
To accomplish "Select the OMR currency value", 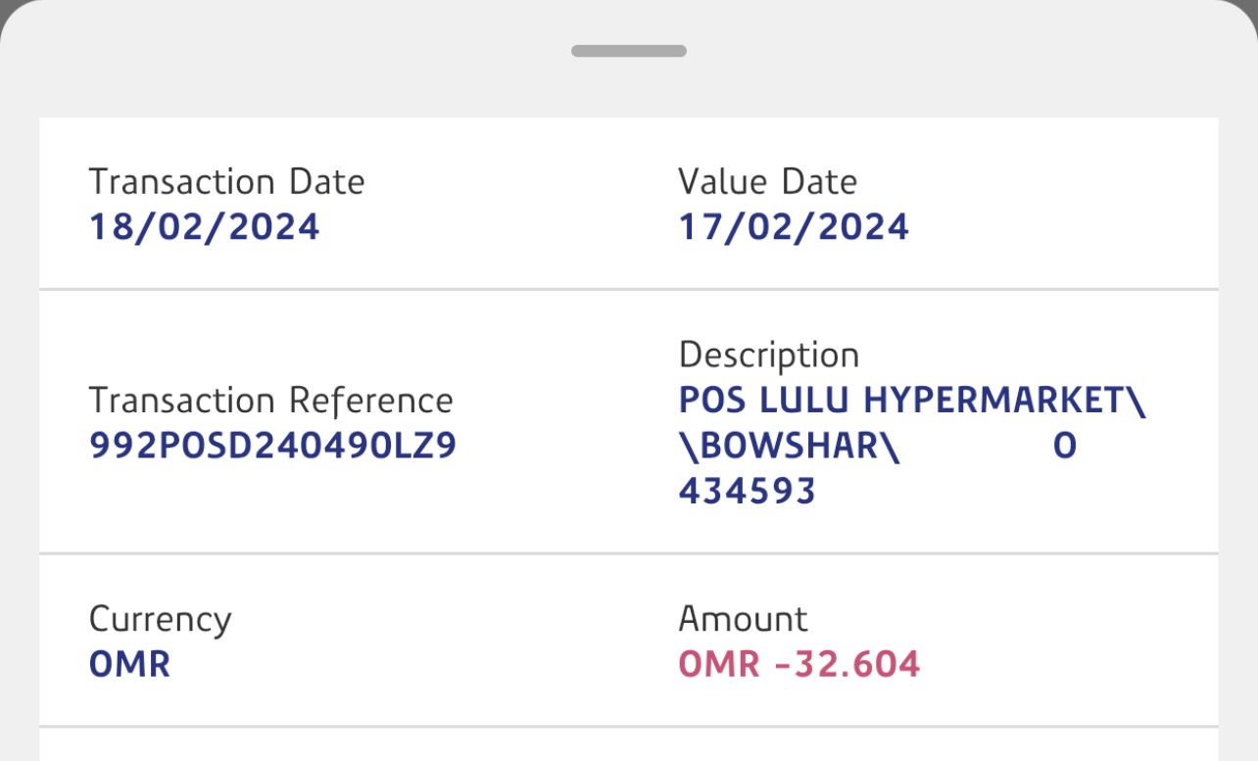I will click(129, 665).
